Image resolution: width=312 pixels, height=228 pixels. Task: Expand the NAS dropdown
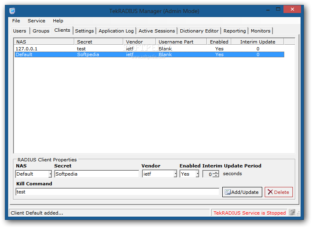pyautogui.click(x=50, y=174)
